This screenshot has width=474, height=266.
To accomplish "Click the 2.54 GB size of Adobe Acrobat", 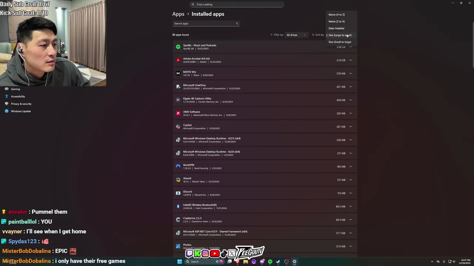I will click(x=341, y=60).
